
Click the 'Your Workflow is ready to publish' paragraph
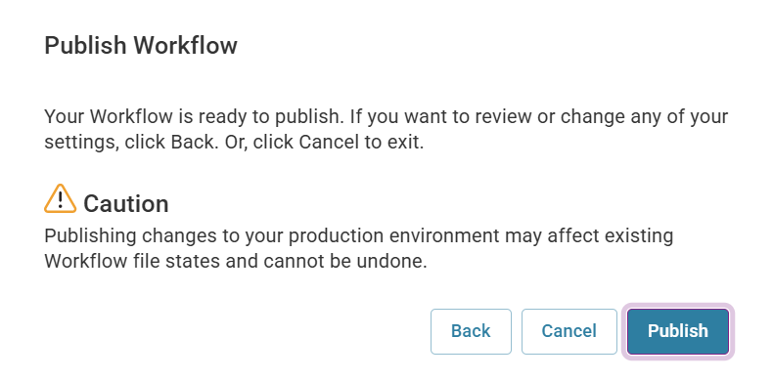coord(386,130)
